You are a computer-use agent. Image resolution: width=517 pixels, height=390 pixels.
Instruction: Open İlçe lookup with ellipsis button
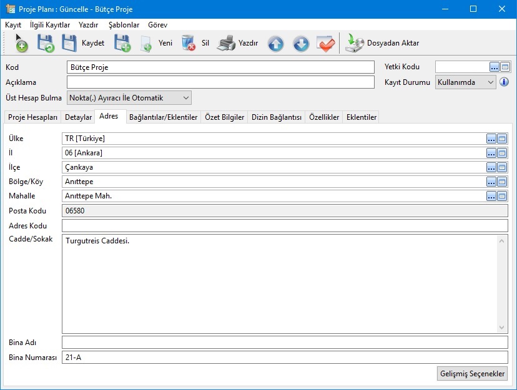[x=491, y=167]
